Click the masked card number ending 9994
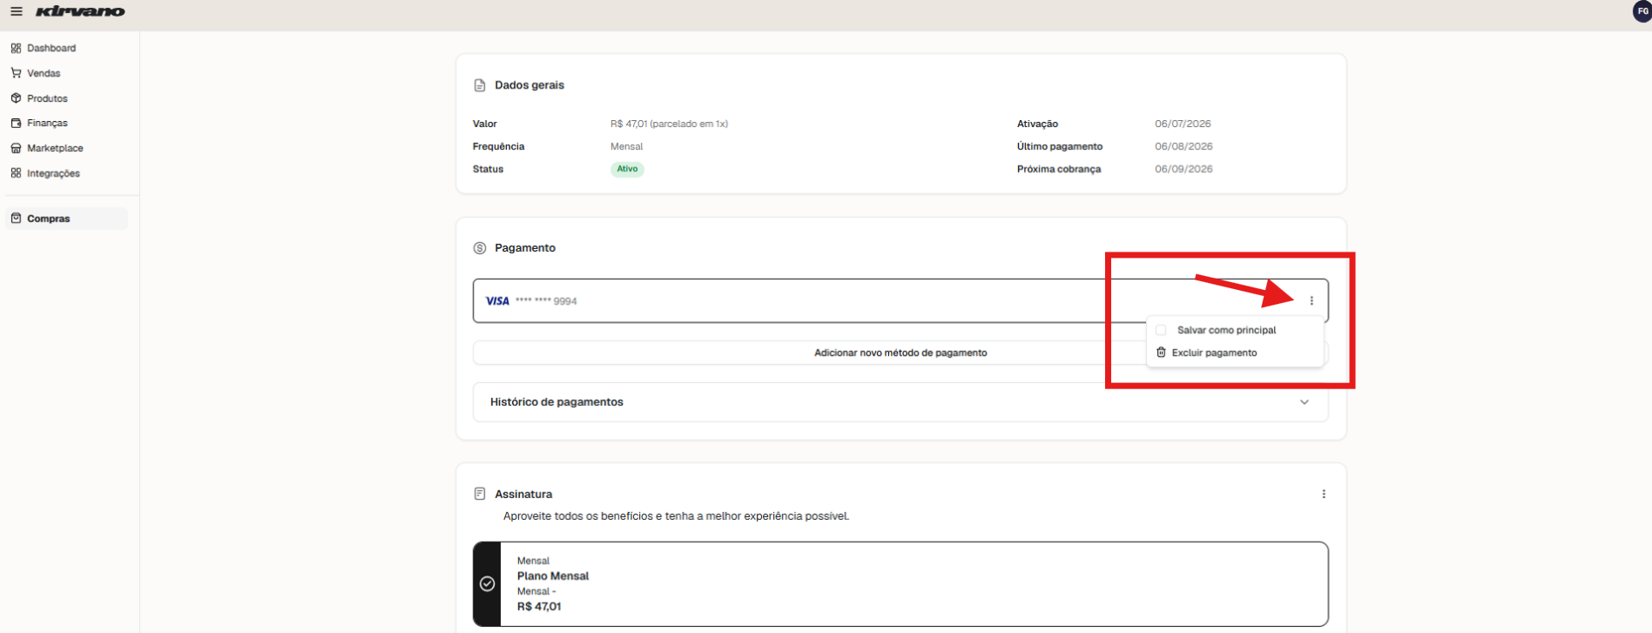1652x633 pixels. 546,301
